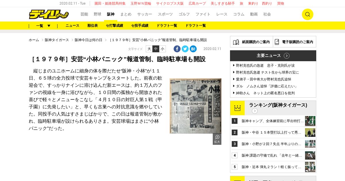This screenshot has width=345, height=181.
Task: Open the yellow search button
Action: [307, 14]
